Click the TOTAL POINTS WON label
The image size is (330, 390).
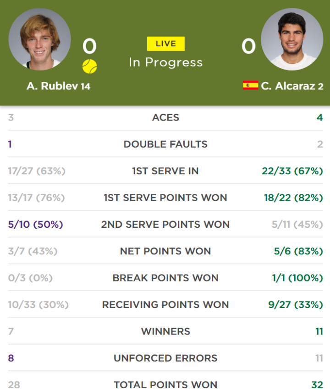165,385
